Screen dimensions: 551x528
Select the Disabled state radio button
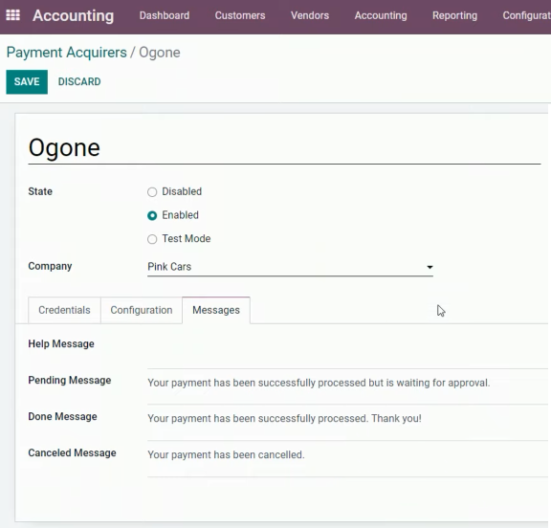pos(152,192)
